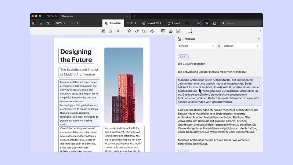Switch to the Edit tab
The height and width of the screenshot is (165, 293).
point(132,23)
